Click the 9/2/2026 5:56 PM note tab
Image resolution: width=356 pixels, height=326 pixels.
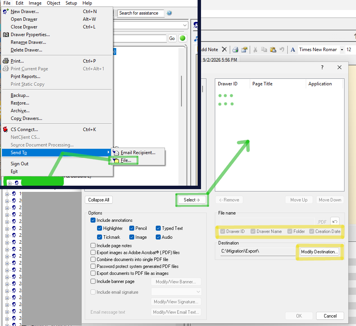(220, 60)
